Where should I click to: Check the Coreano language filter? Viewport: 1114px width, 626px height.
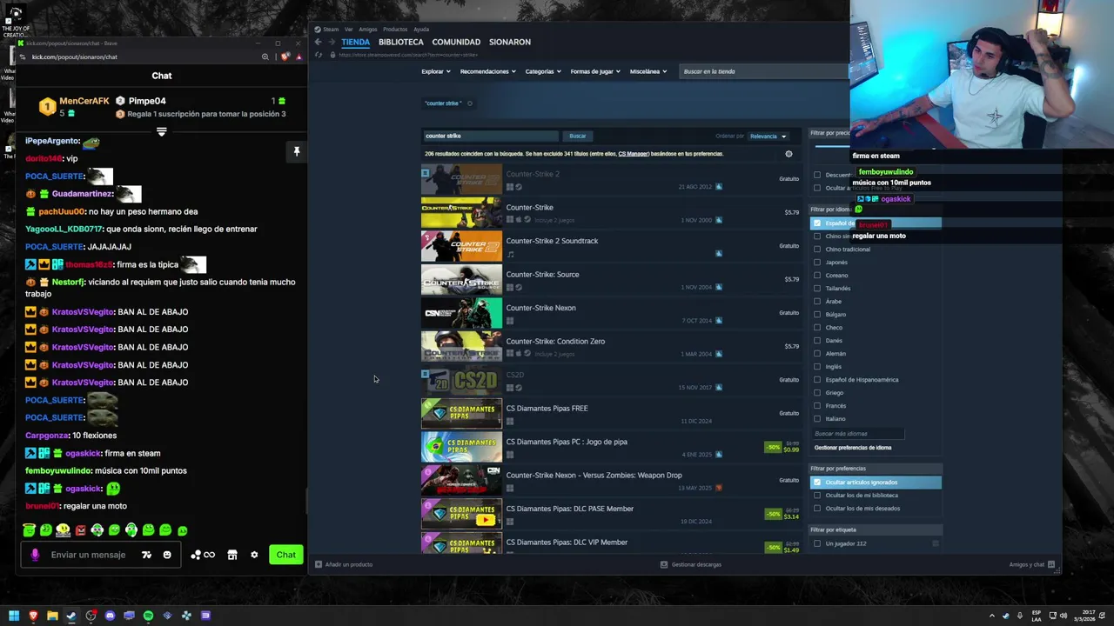point(816,276)
